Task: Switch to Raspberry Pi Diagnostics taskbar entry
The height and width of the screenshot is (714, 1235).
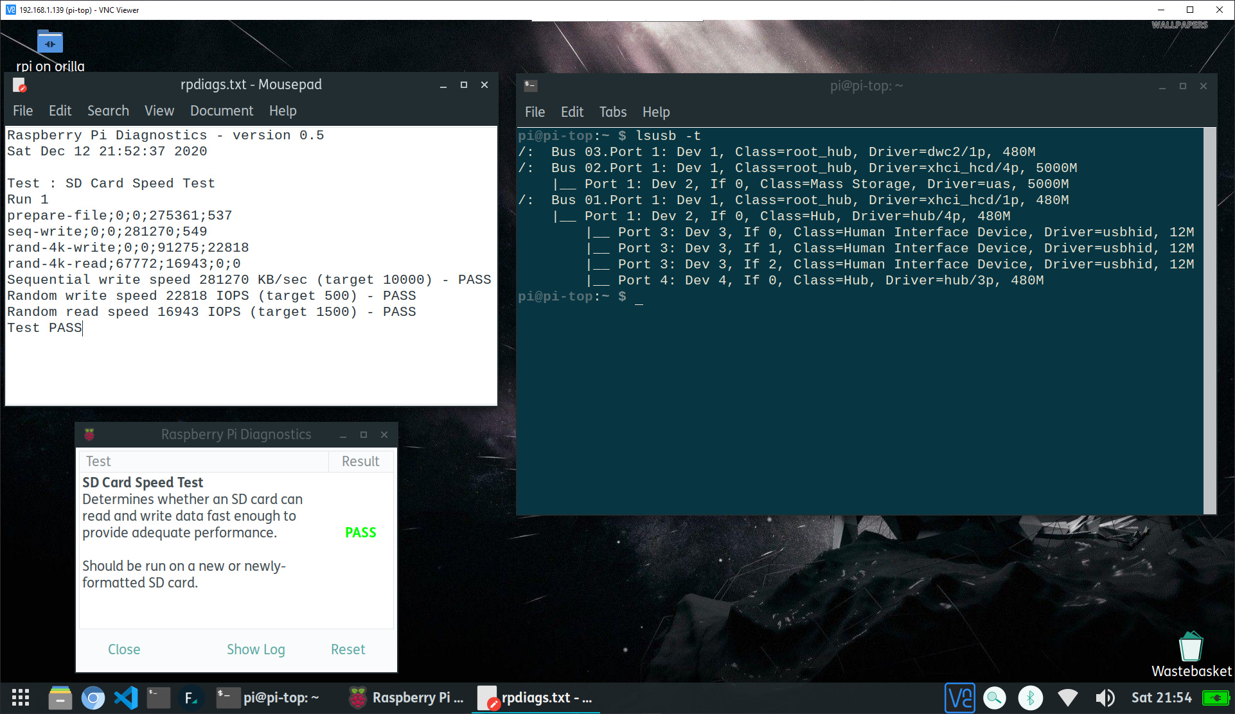Action: tap(406, 698)
